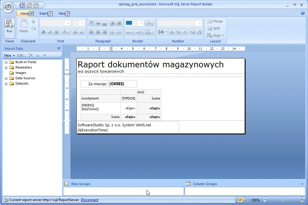The height and width of the screenshot is (205, 308).
Task: Close the Report Data pane
Action: point(59,48)
